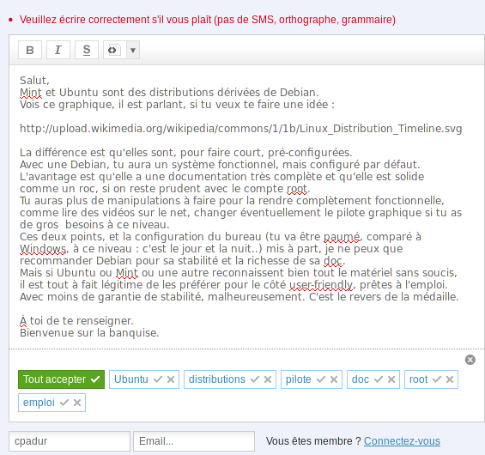This screenshot has height=455, width=485.
Task: Dismiss the distributions suggestion with X
Action: (268, 379)
